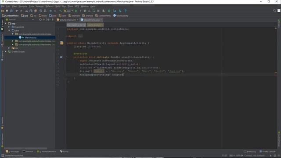This screenshot has height=158, width=281.
Task: Open the Android project view dropdown
Action: (20, 19)
